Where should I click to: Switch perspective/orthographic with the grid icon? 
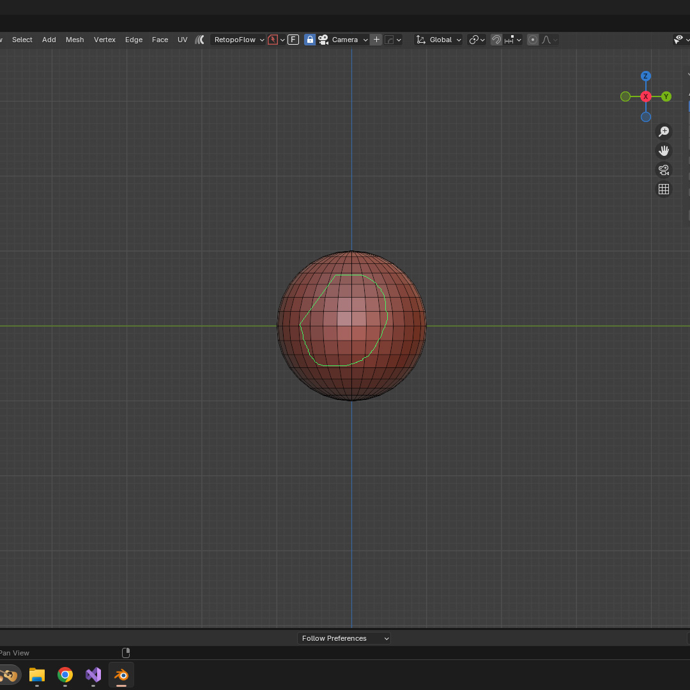coord(664,189)
